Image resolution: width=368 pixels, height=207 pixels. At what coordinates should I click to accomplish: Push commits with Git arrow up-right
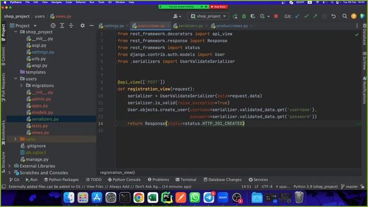(x=315, y=16)
